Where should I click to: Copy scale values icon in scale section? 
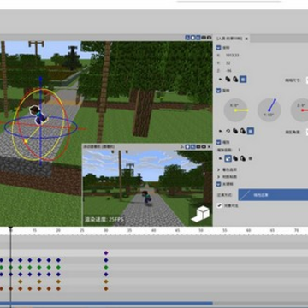point(235,158)
